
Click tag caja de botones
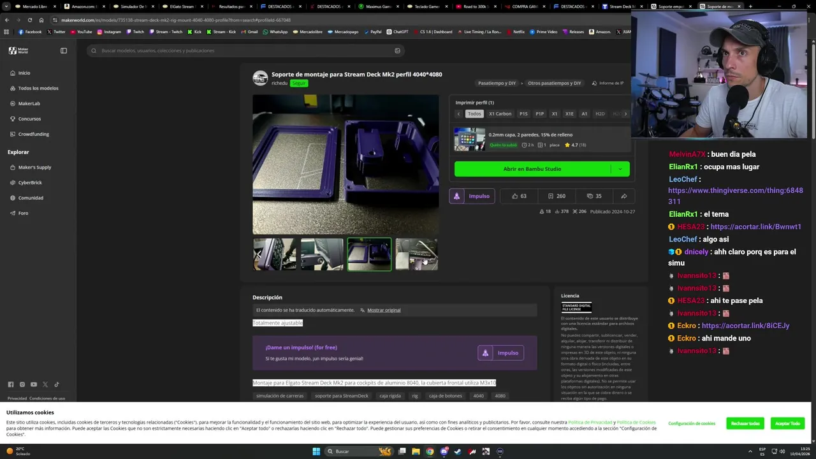tap(446, 396)
